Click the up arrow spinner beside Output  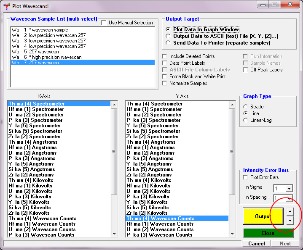290,212
